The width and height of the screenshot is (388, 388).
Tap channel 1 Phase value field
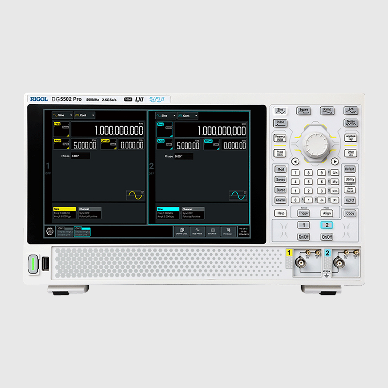(x=81, y=156)
